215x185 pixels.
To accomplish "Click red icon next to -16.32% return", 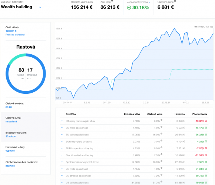I will 206,121.
